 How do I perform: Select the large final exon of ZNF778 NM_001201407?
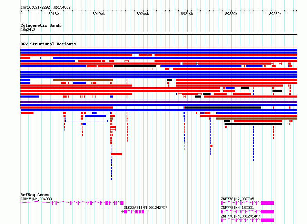pyautogui.click(x=267, y=220)
